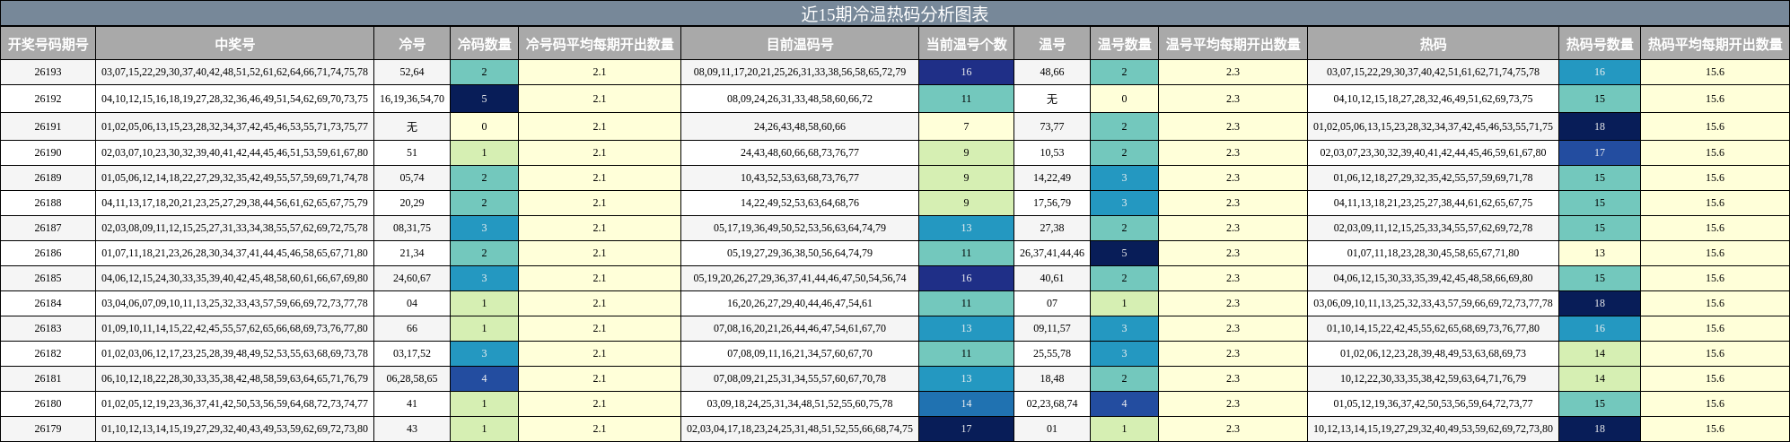Select period number 26185
This screenshot has height=442, width=1790.
coord(48,278)
